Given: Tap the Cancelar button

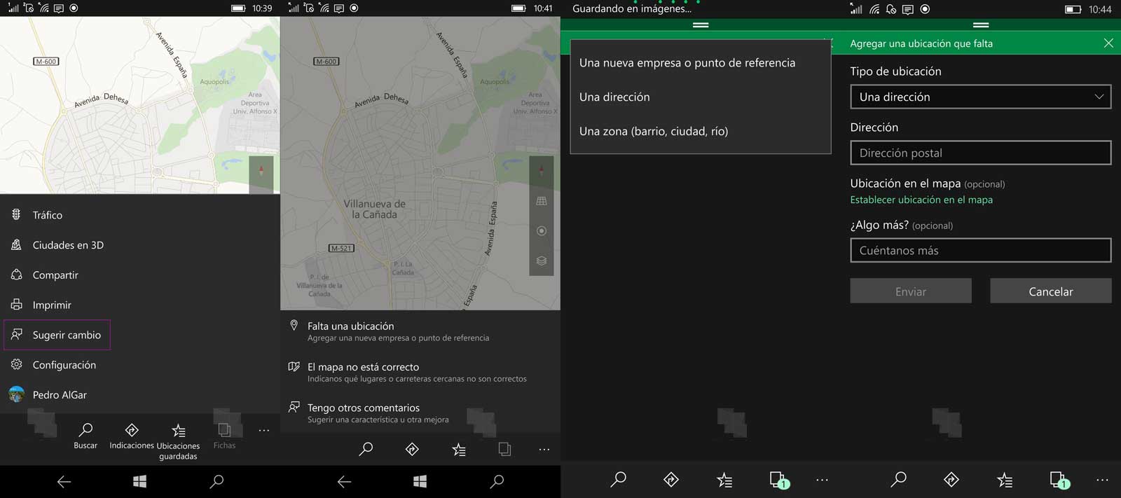Looking at the screenshot, I should click(x=1051, y=291).
